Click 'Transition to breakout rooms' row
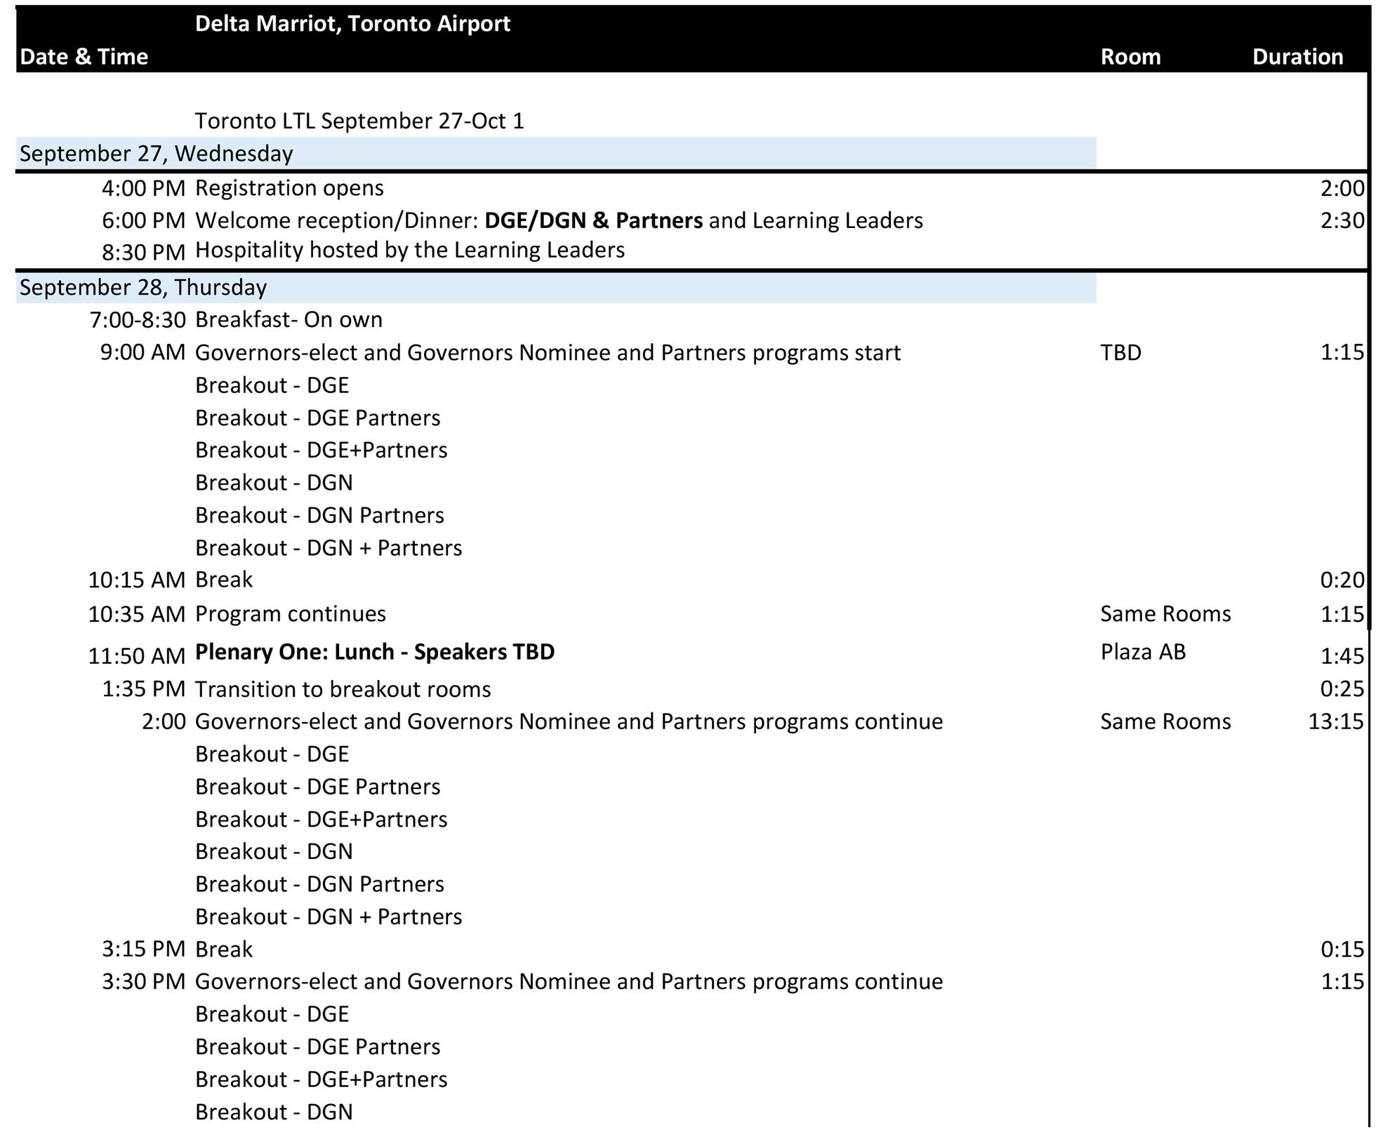This screenshot has width=1390, height=1132. tap(343, 689)
